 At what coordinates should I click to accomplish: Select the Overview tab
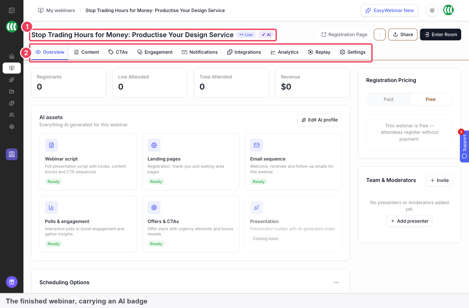pos(50,52)
